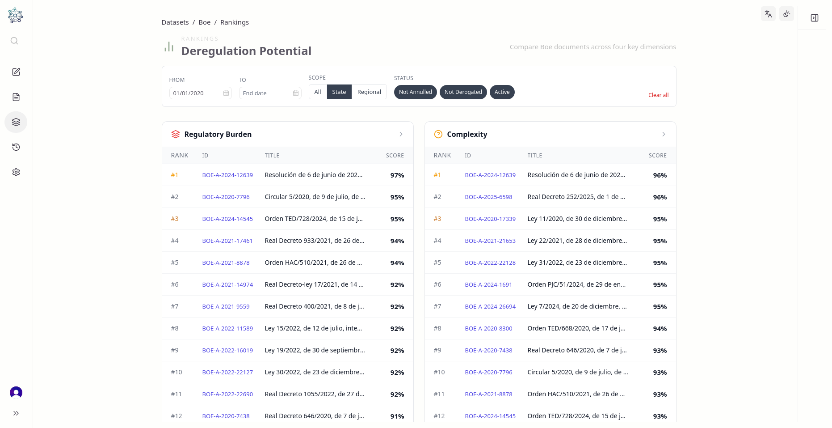832x428 pixels.
Task: Click the language translation icon
Action: (768, 14)
